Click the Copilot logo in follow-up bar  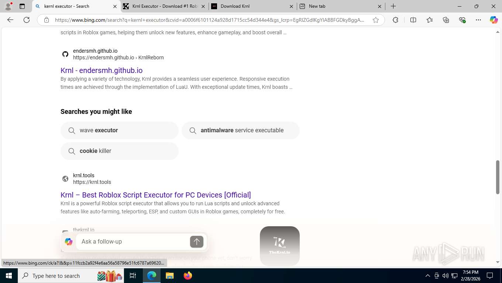(69, 242)
